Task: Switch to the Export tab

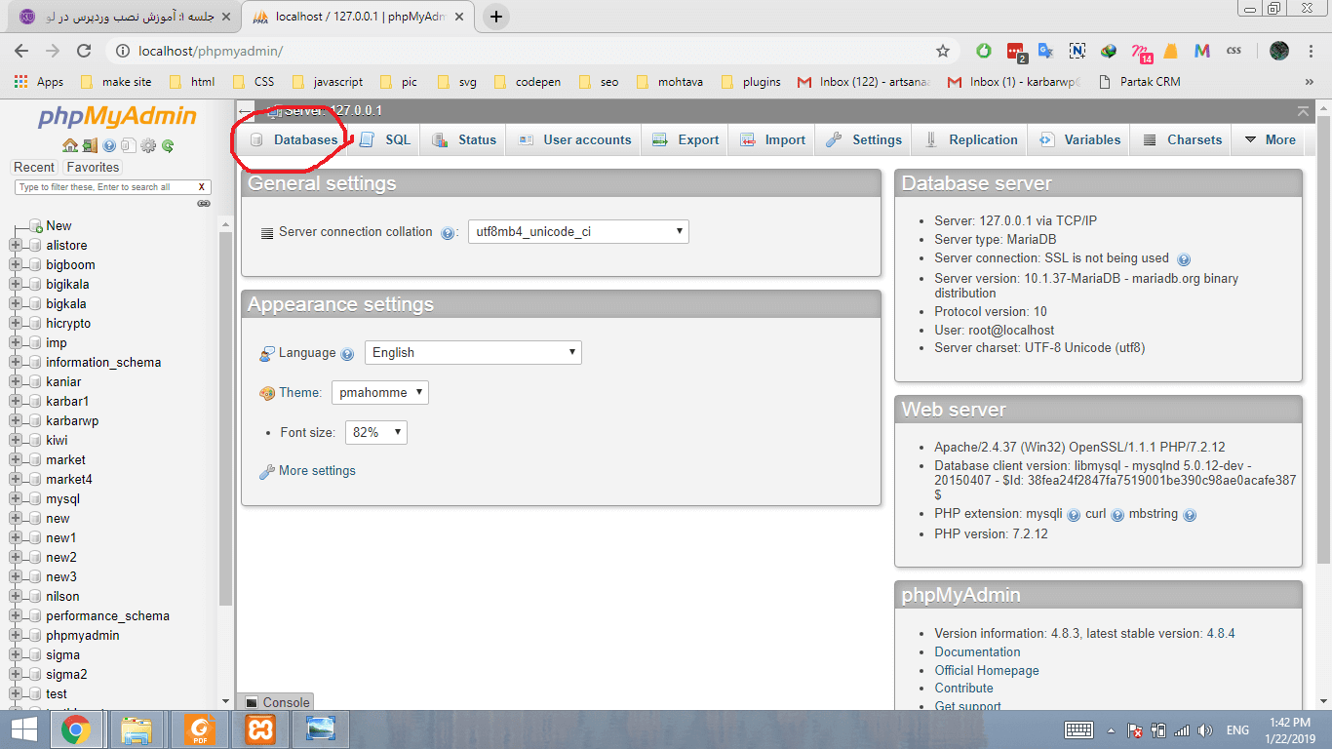Action: pos(686,139)
